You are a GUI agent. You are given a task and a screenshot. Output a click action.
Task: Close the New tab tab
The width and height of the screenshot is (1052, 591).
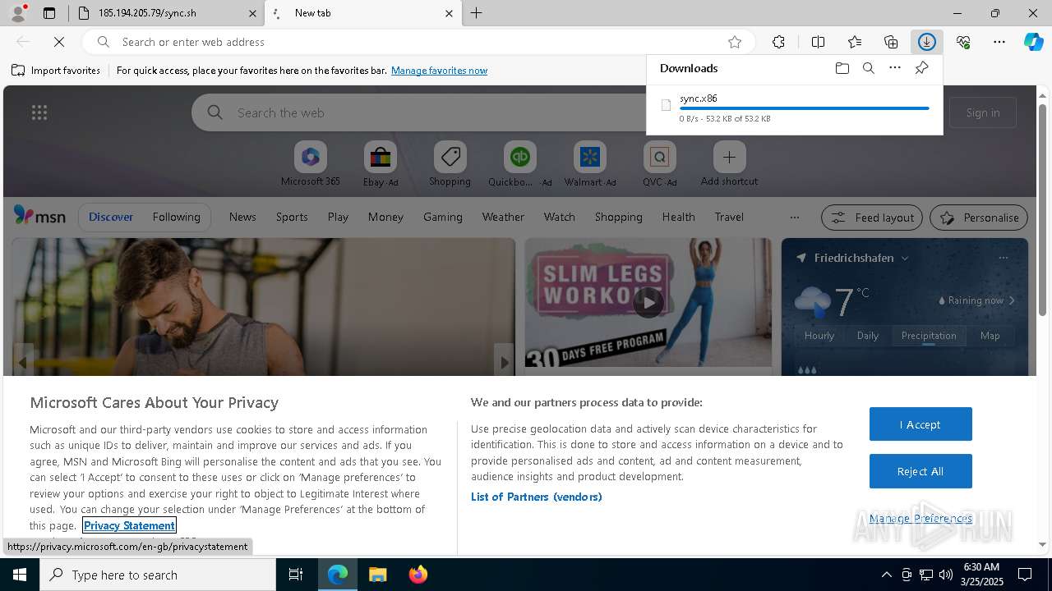pyautogui.click(x=449, y=13)
